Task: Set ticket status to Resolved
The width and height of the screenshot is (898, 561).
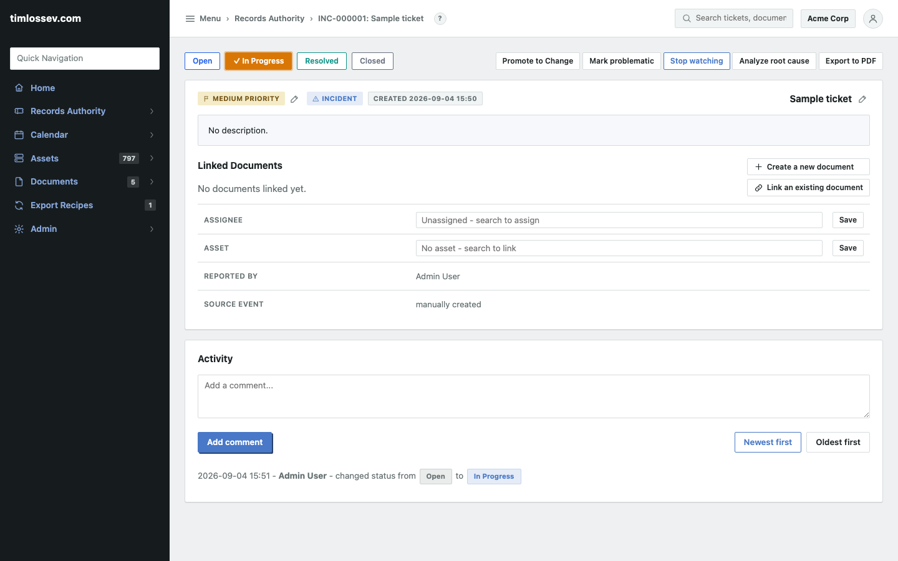Action: (x=322, y=61)
